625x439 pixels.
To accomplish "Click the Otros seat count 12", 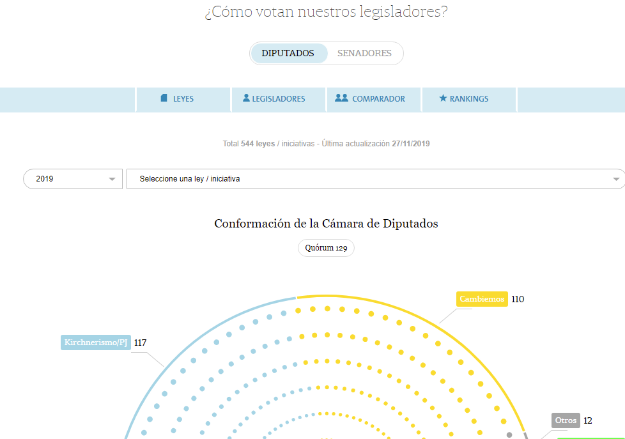I will [x=587, y=421].
